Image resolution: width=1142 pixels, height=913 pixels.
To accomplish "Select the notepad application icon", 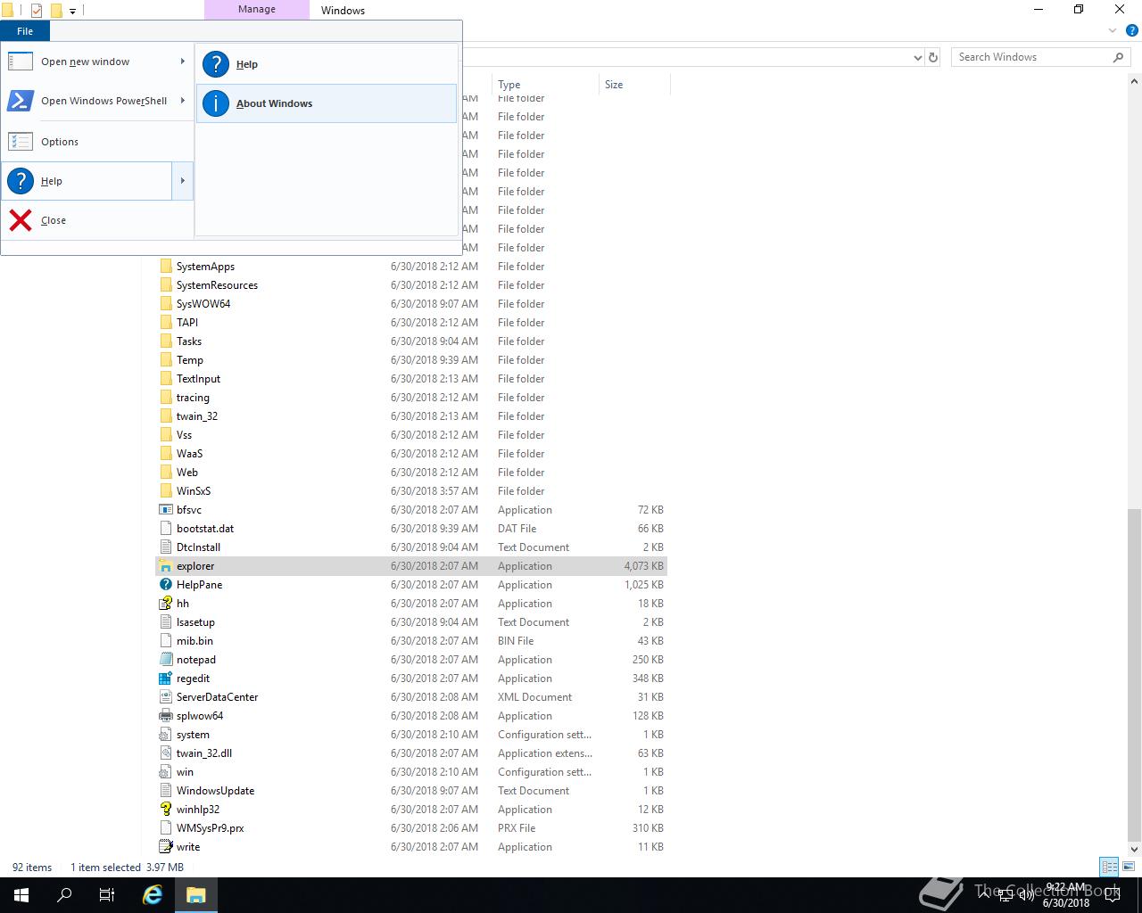I will [166, 660].
